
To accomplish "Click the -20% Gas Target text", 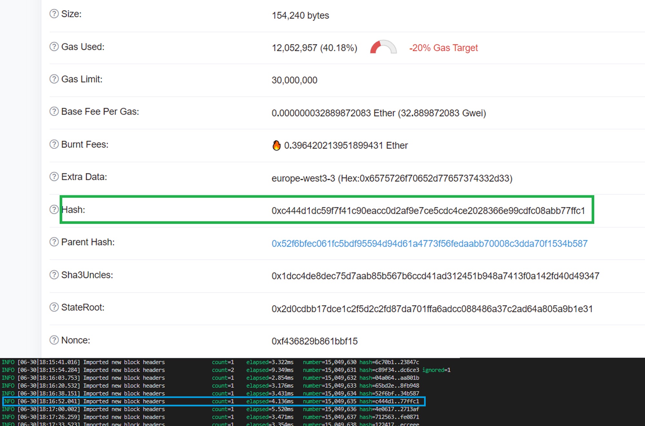I will (x=443, y=48).
